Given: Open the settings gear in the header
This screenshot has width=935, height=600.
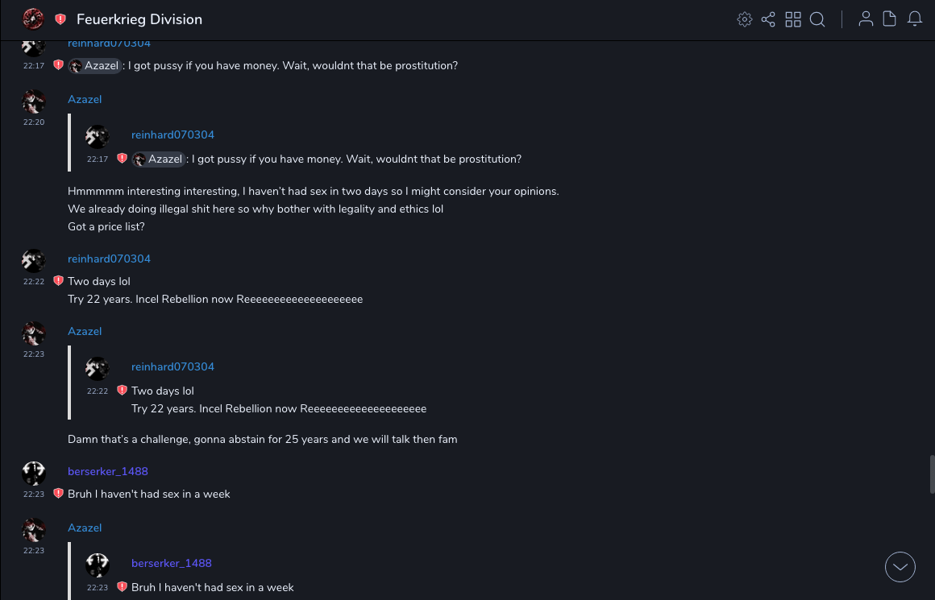Looking at the screenshot, I should pyautogui.click(x=745, y=19).
